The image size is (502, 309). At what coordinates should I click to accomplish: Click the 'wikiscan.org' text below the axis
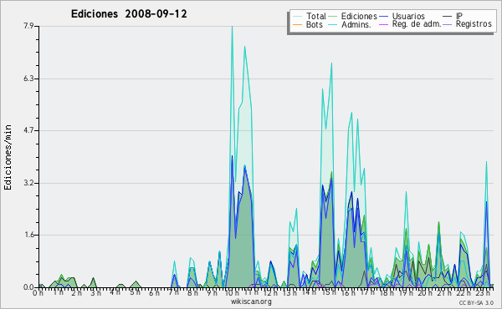click(x=251, y=301)
